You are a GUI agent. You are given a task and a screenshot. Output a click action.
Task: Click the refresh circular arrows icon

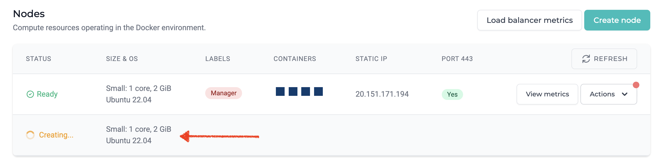pos(586,59)
